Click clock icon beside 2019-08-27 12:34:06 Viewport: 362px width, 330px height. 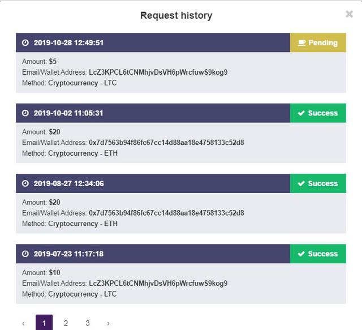[25, 183]
